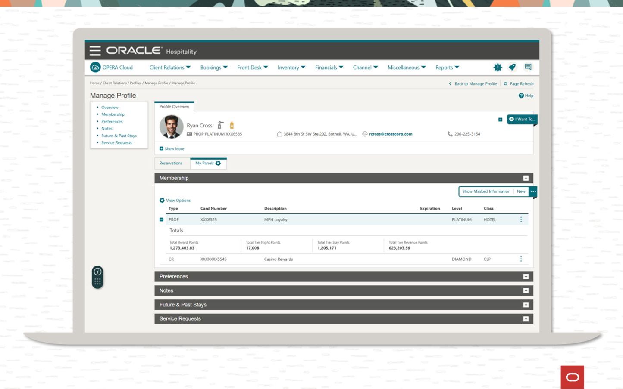Viewport: 623px width, 389px height.
Task: Expand the Preferences section
Action: point(526,277)
